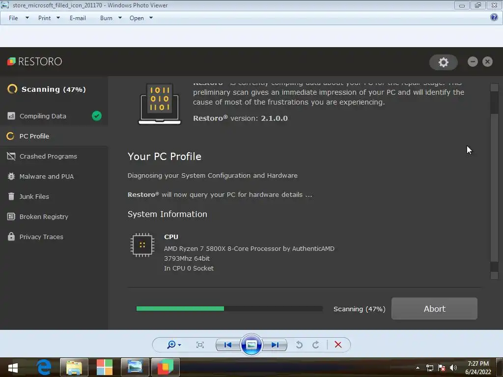
Task: Open the Windows Start menu
Action: 13,367
